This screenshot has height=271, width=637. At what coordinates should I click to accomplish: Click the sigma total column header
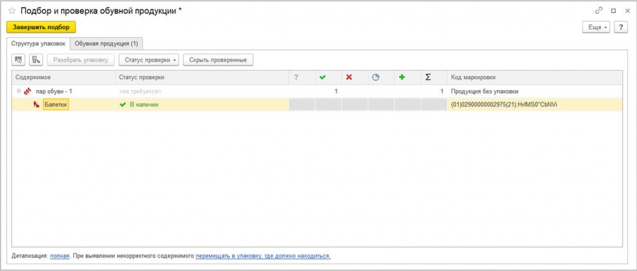(x=428, y=77)
